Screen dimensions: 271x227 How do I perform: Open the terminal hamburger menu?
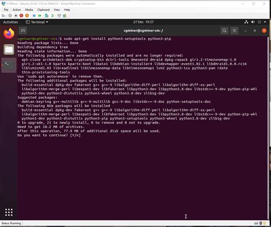tap(234, 31)
